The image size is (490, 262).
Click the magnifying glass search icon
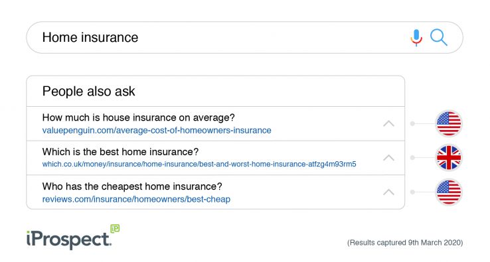pos(439,37)
